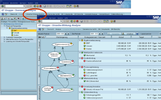Click red Cancel icon in Scorecard Analyse toolbar
The width and height of the screenshot is (161, 100).
(41, 6)
